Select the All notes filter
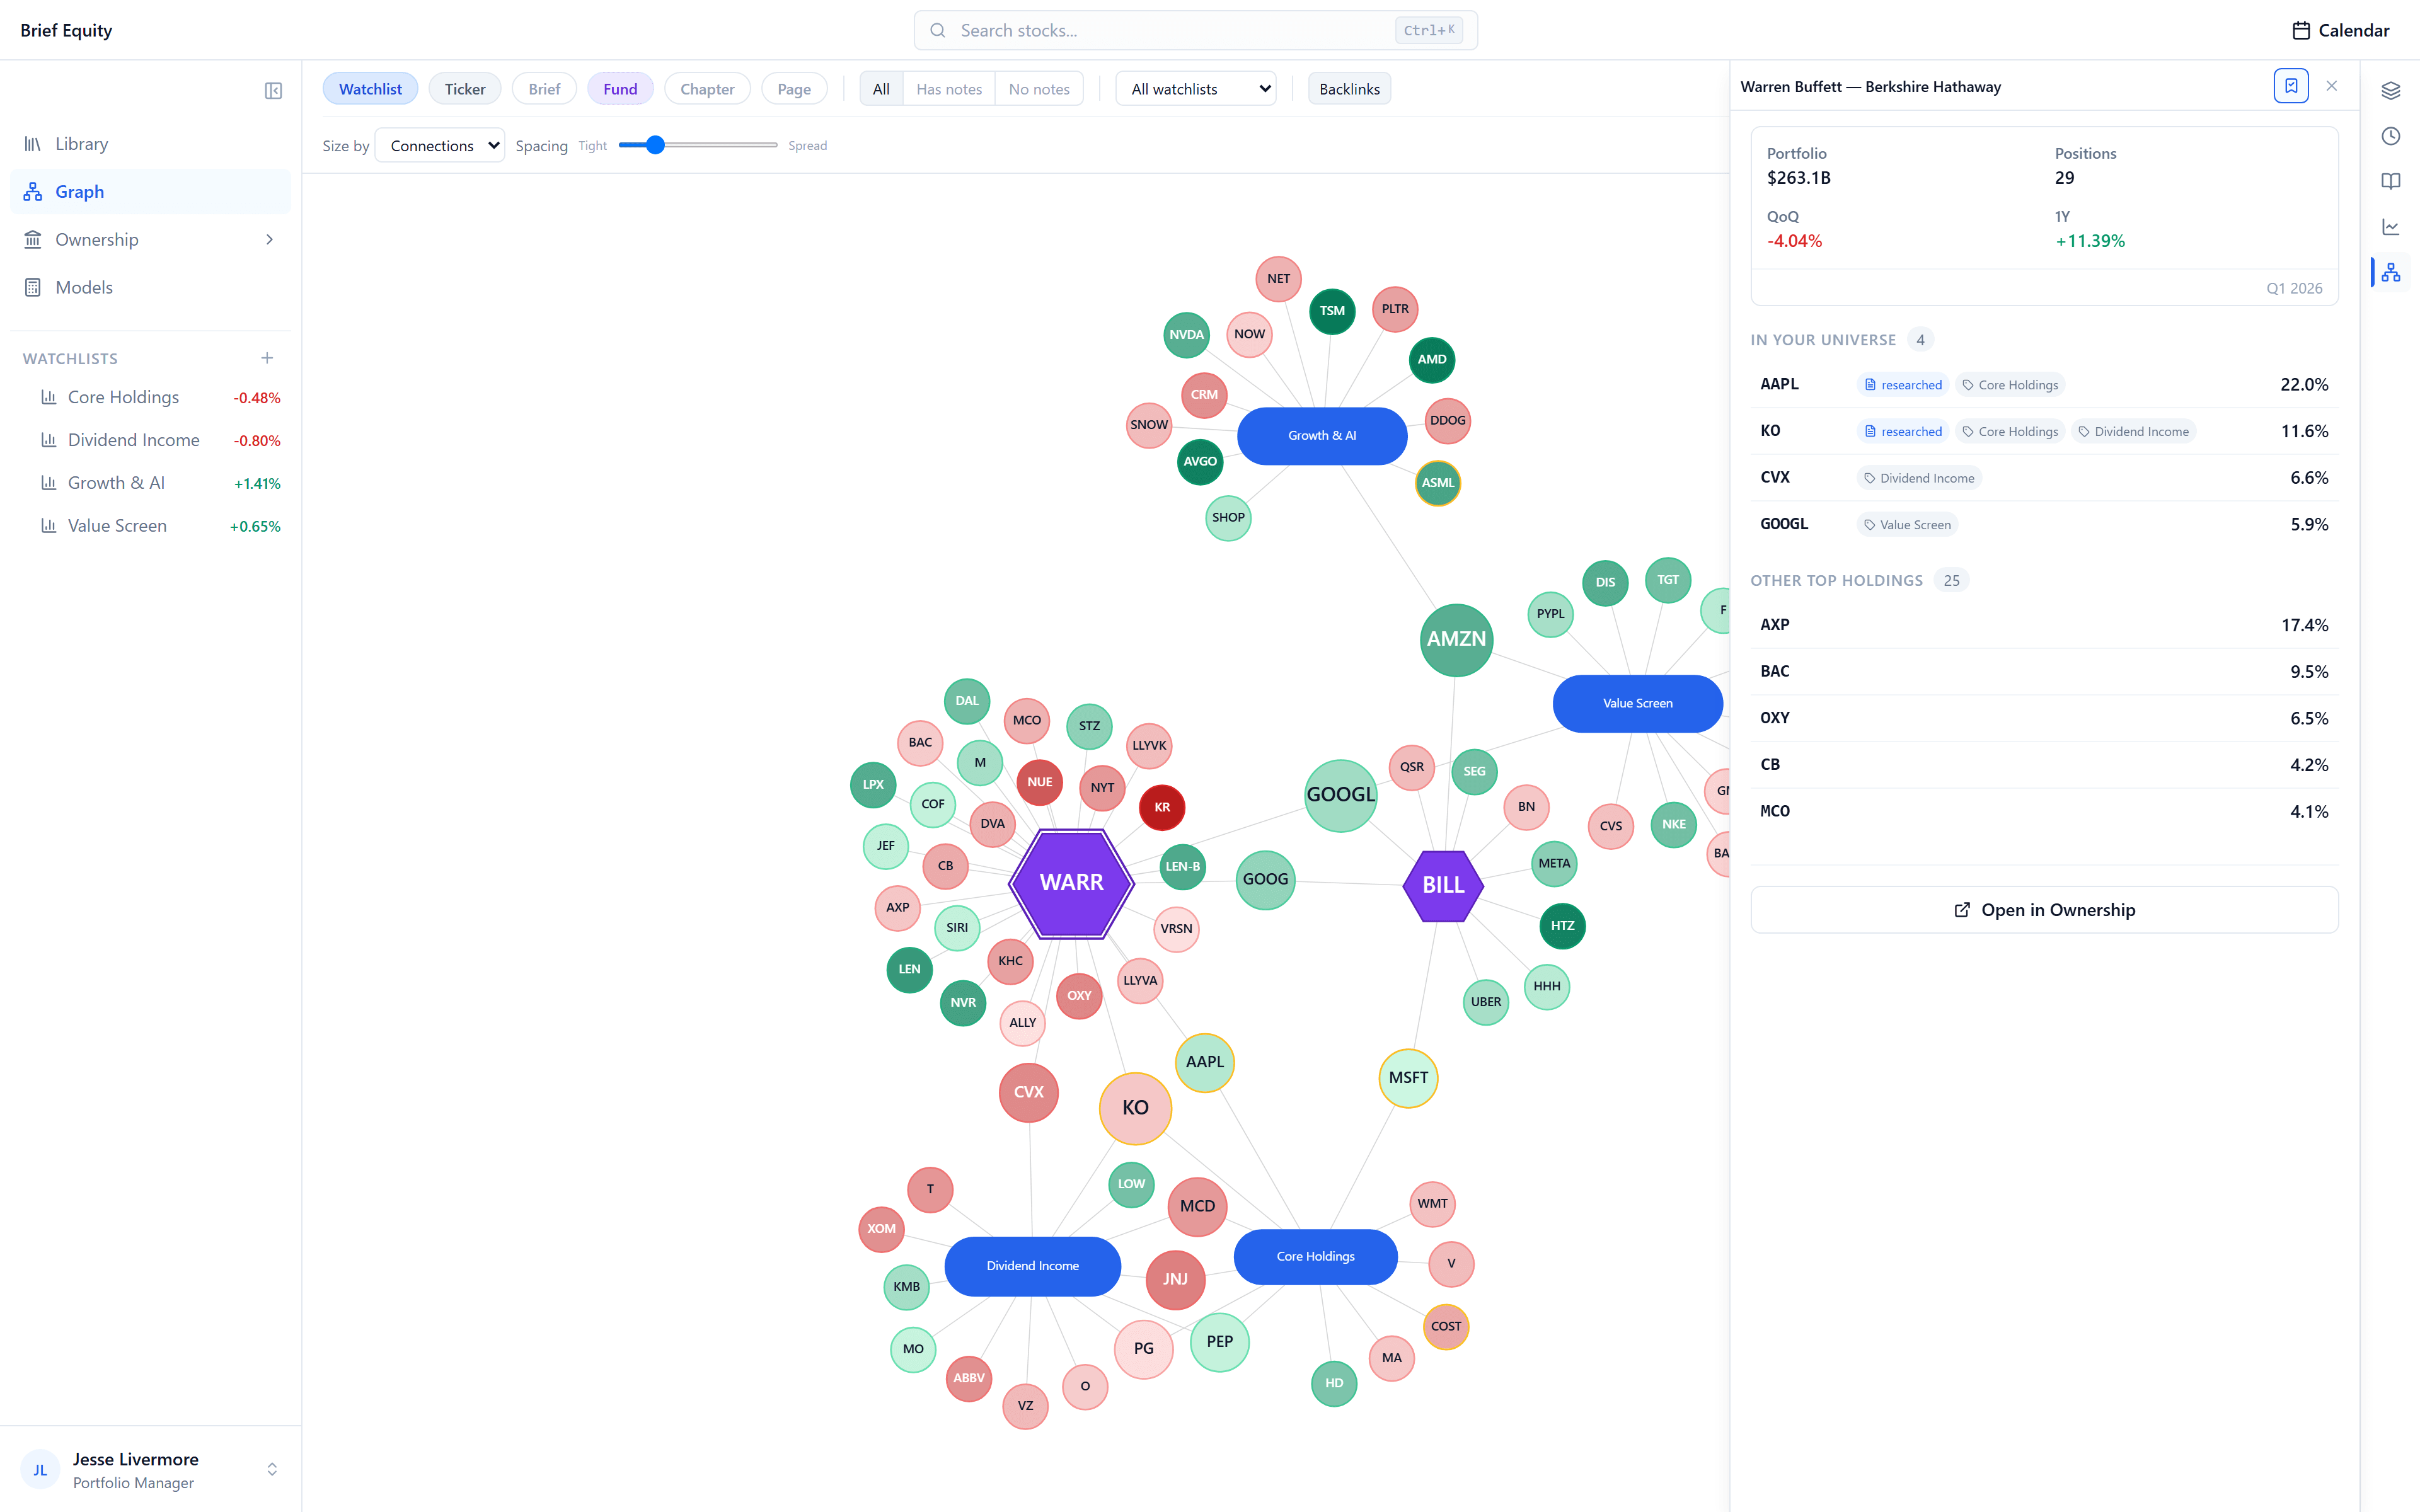This screenshot has height=1512, width=2420. coord(881,89)
